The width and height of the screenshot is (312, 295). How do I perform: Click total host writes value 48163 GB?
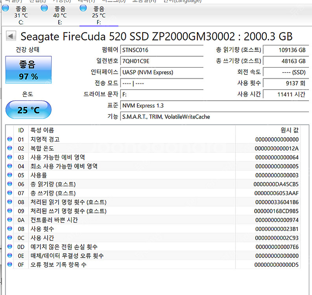pyautogui.click(x=286, y=61)
